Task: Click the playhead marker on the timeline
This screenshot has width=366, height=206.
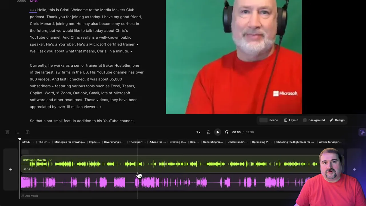Action: [20, 139]
